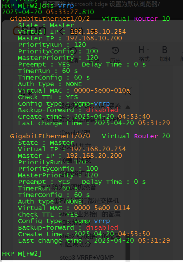Go to step2 心跳接口的配置 entry
183x262 pixels.
[x=90, y=240]
